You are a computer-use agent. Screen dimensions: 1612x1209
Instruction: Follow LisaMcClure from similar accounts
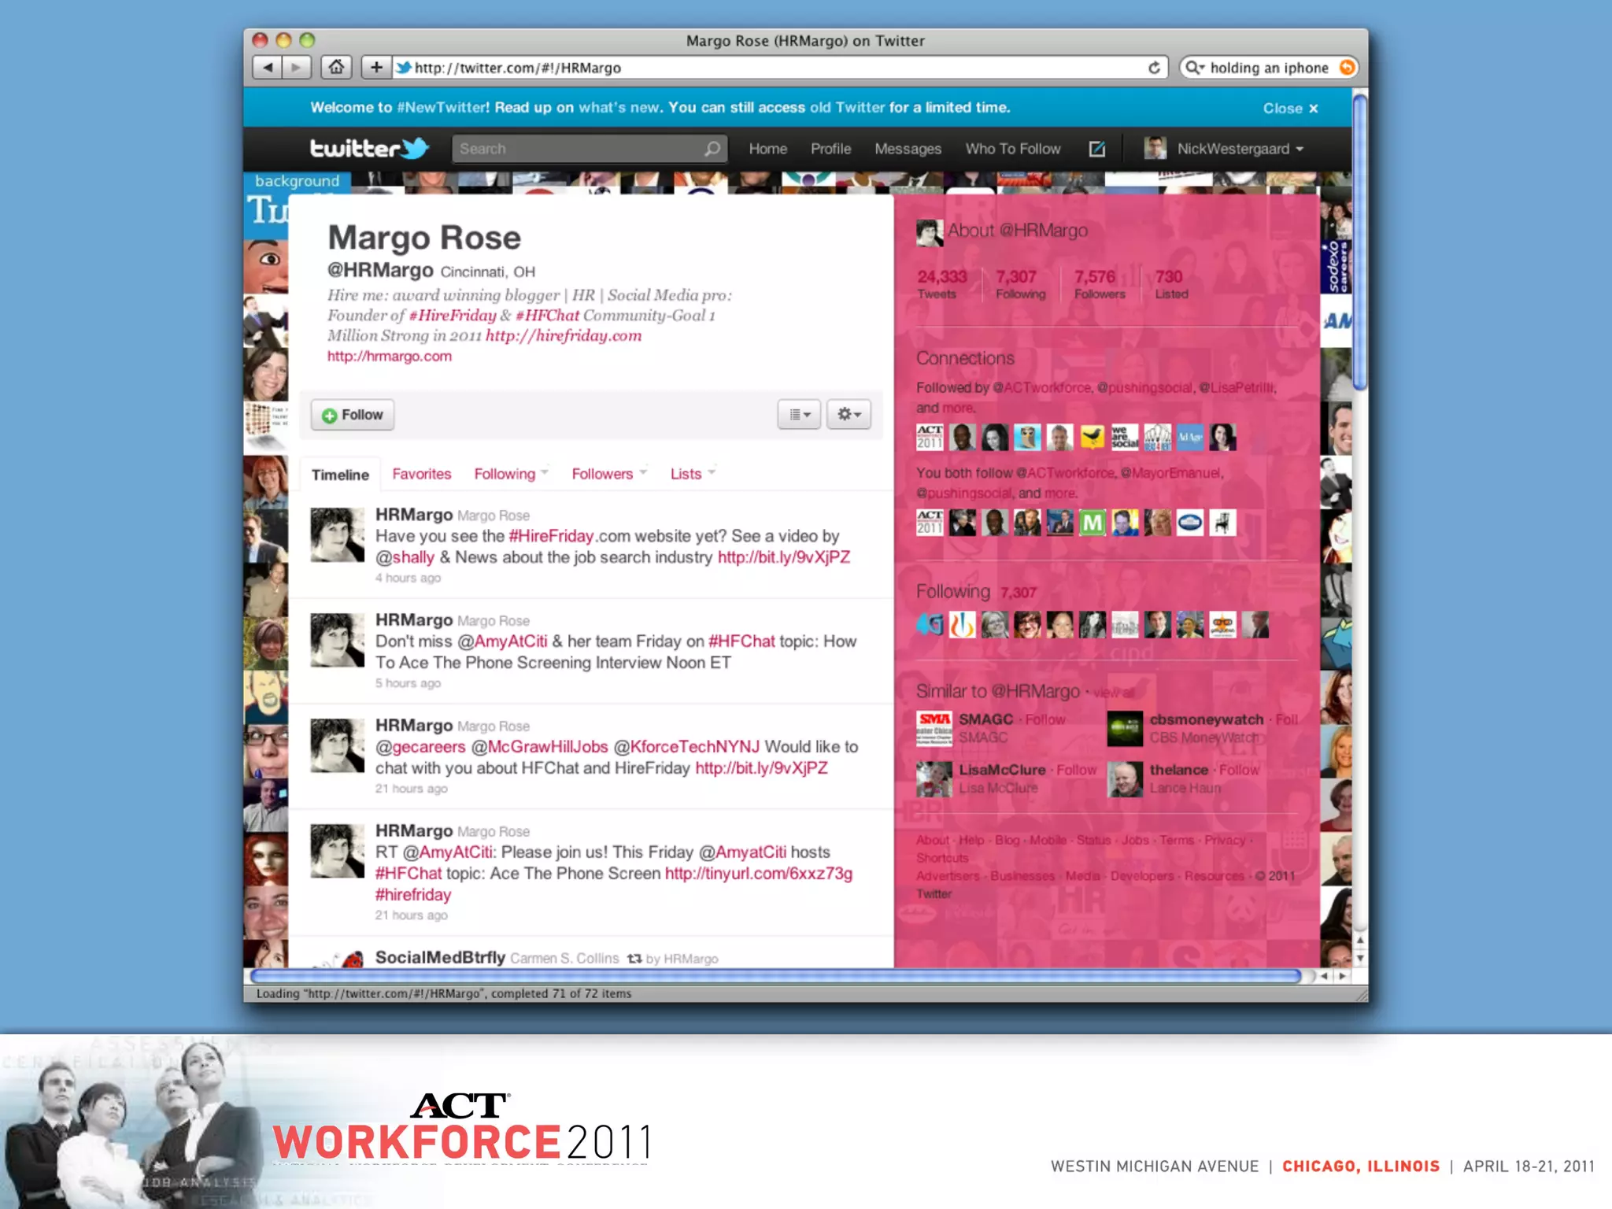coord(1077,770)
